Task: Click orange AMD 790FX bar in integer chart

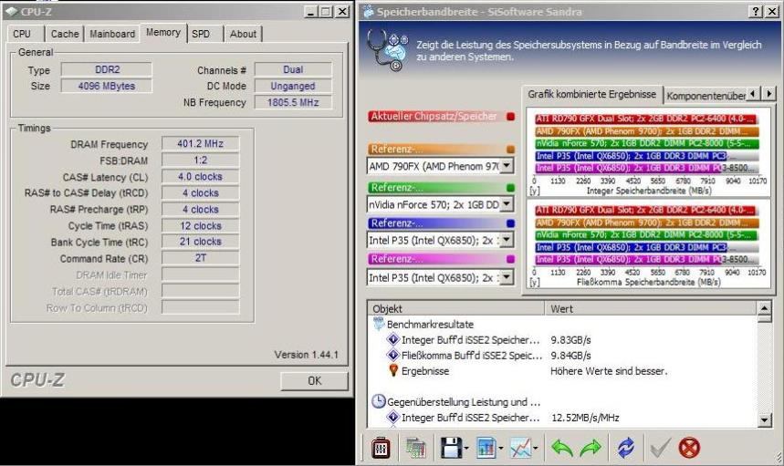Action: [646, 130]
